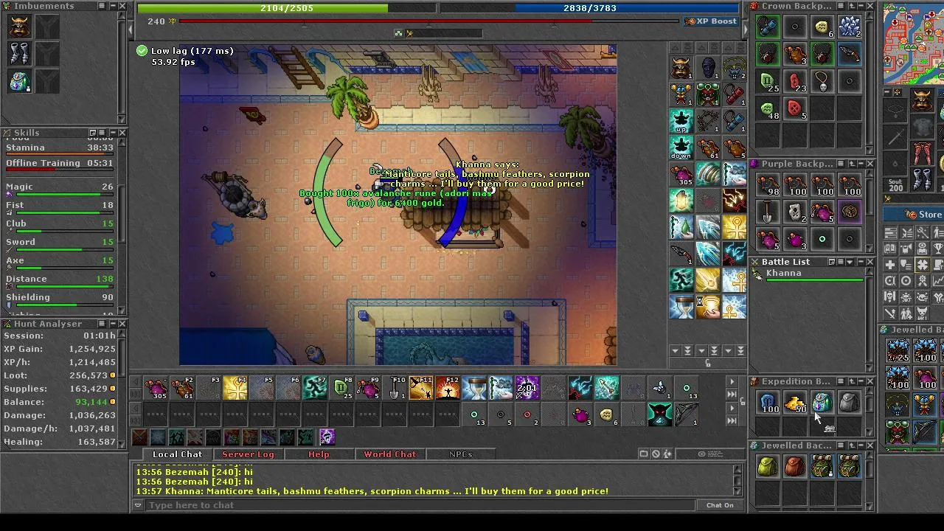Click the hourglass action bar icon
The height and width of the screenshot is (531, 944).
click(475, 388)
